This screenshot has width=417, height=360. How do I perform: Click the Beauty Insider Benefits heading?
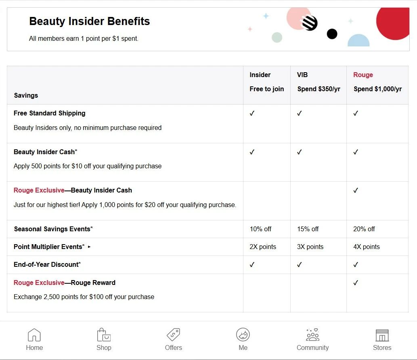pos(89,21)
